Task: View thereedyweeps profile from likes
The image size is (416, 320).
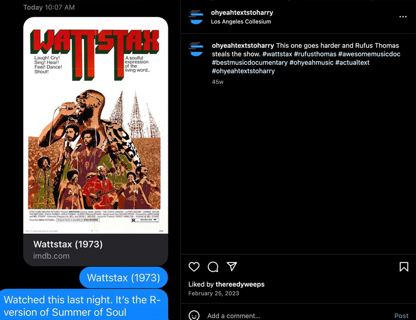Action: 240,285
